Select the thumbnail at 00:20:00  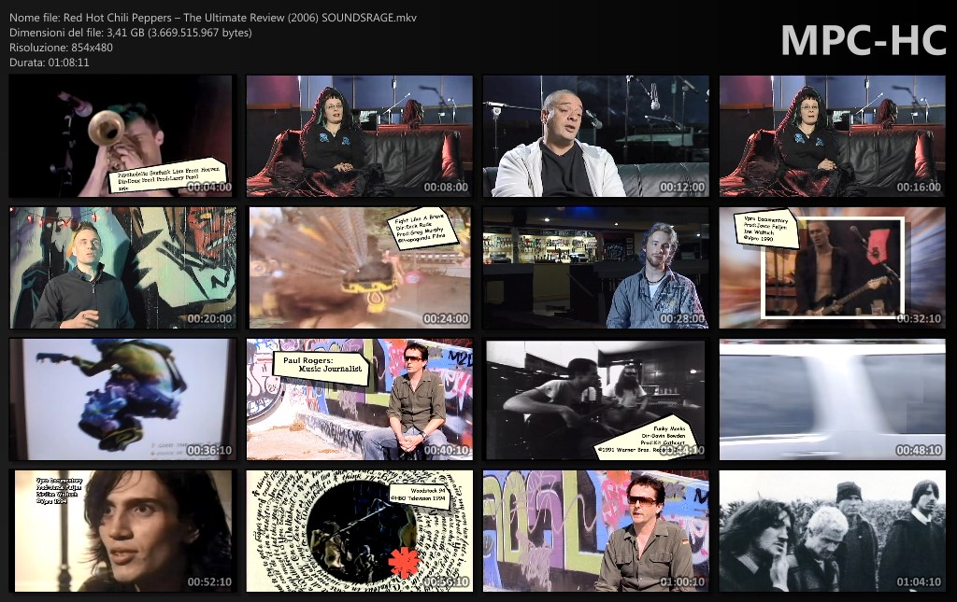[x=122, y=268]
